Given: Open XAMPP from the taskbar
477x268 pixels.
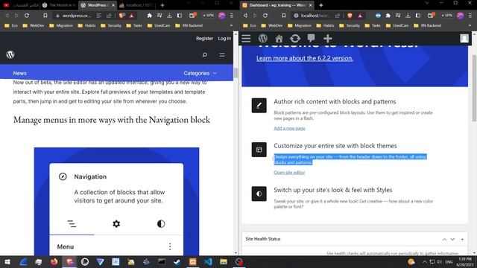Looking at the screenshot, I should tap(192, 261).
